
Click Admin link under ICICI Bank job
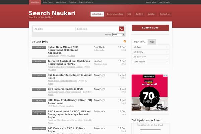click(x=71, y=106)
